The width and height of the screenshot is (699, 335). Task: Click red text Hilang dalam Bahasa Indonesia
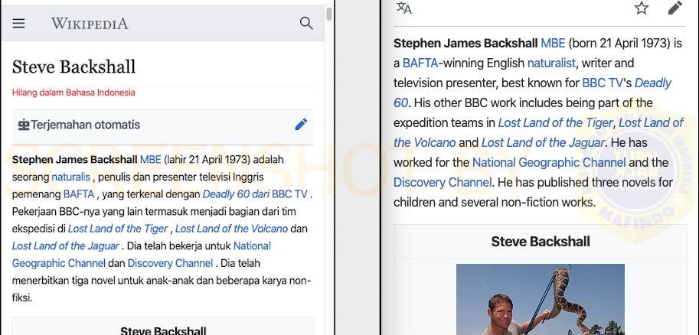(x=73, y=93)
